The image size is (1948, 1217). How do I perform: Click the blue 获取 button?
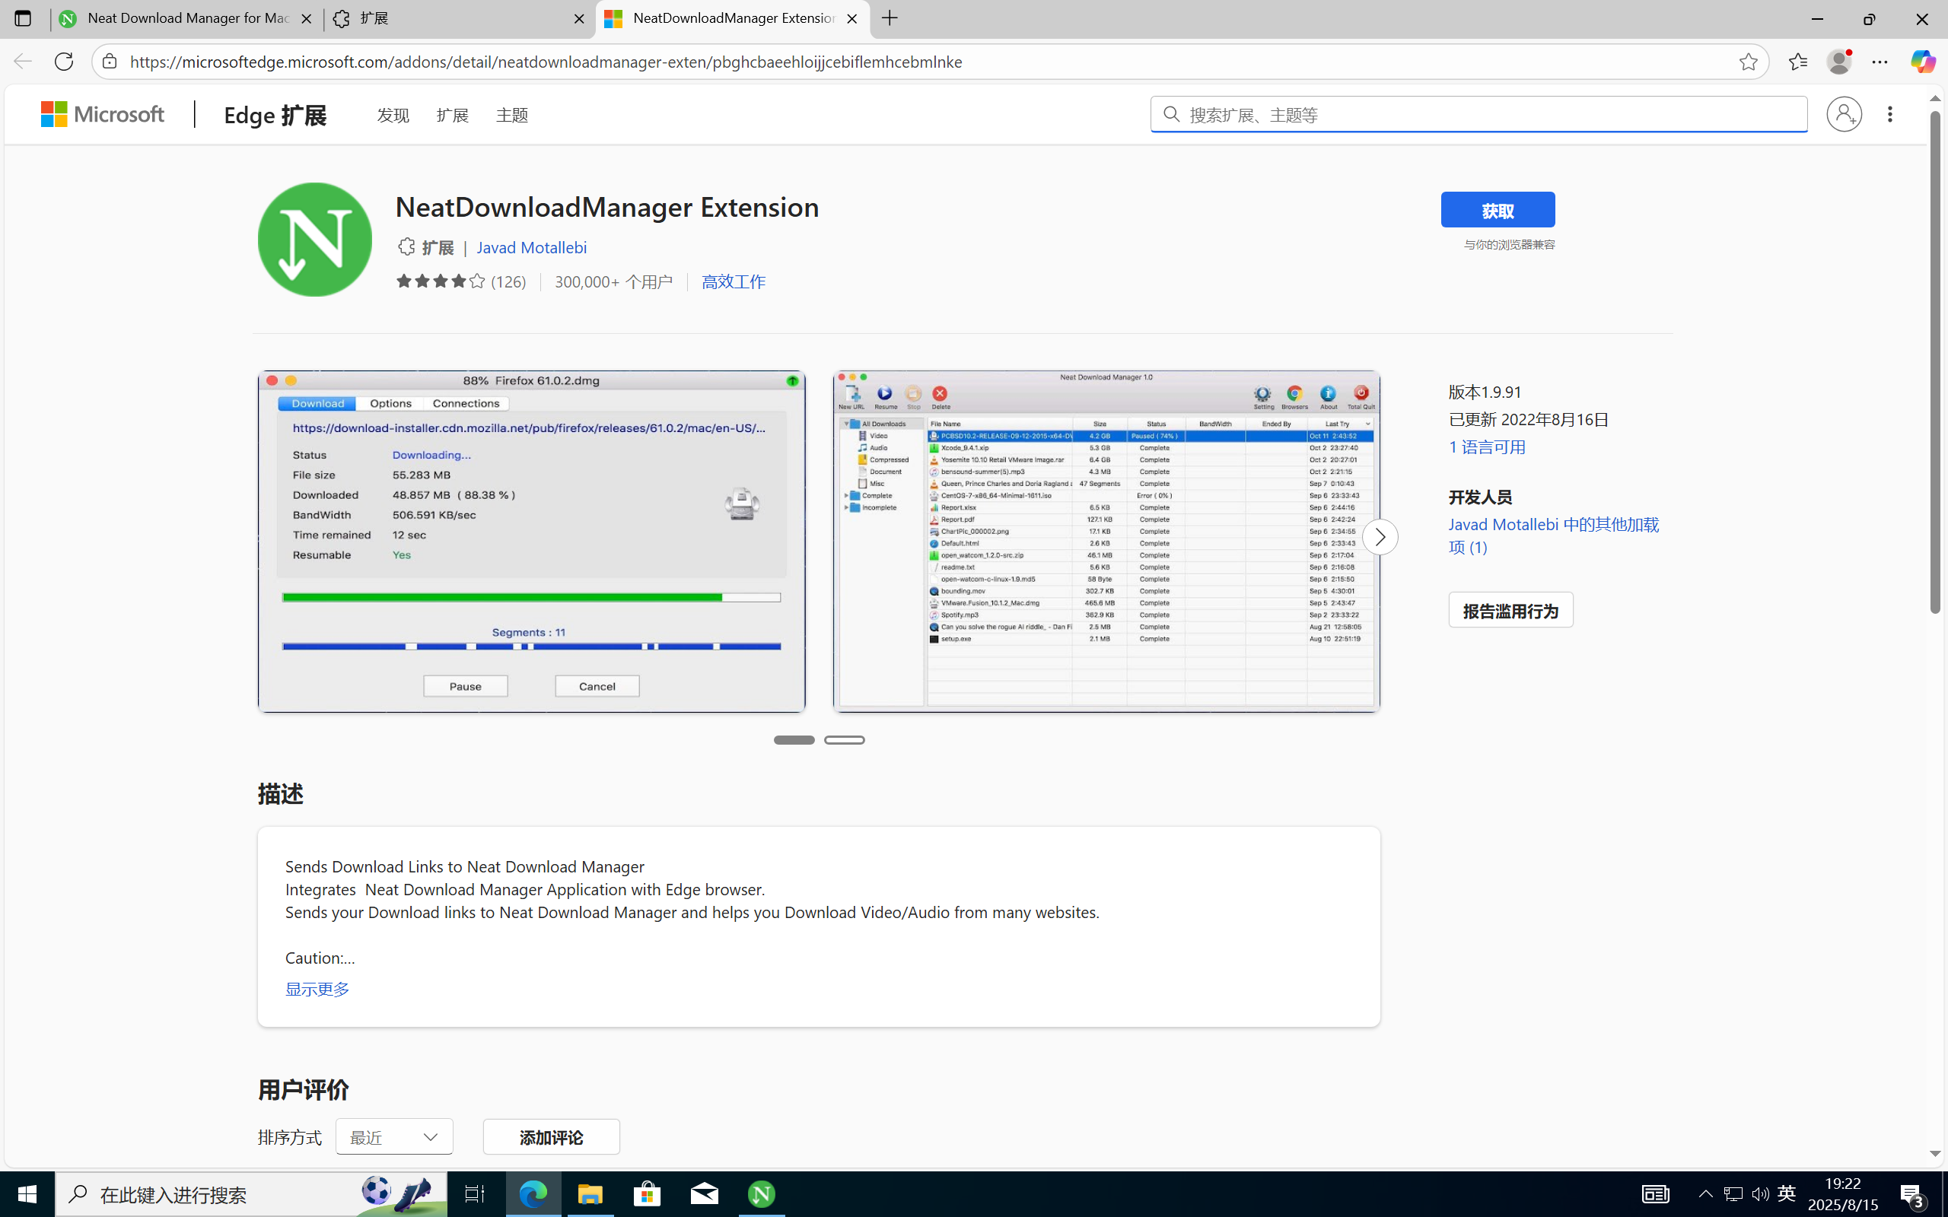click(1498, 210)
